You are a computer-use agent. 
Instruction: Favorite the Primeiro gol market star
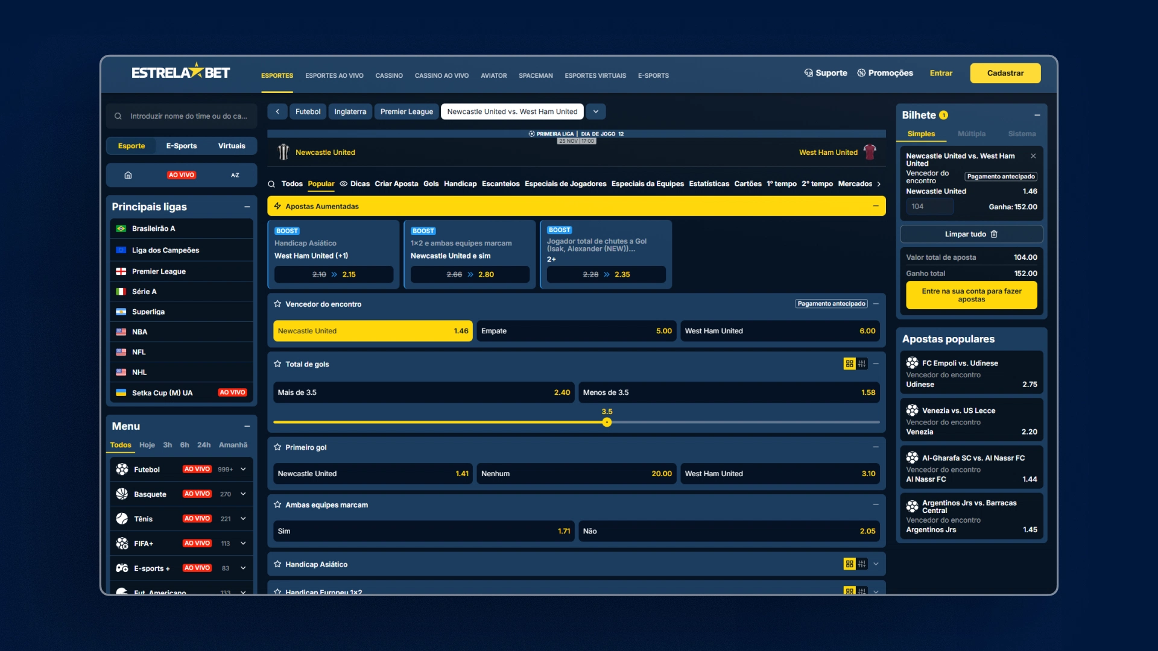point(277,447)
